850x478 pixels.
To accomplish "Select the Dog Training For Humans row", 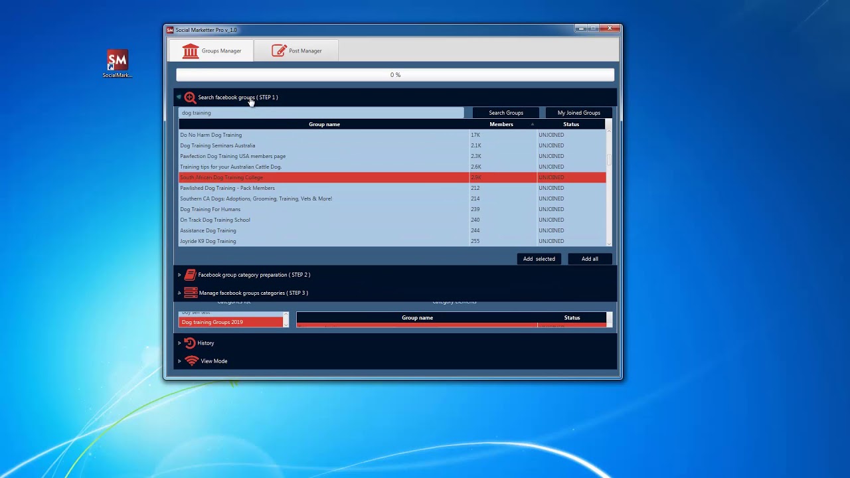I will pyautogui.click(x=392, y=209).
